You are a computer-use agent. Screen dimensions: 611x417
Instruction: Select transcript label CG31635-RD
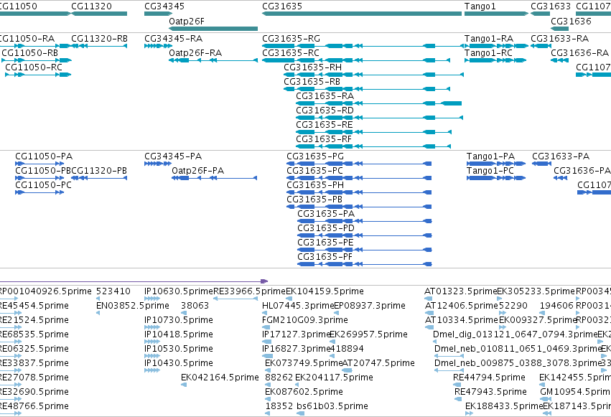pyautogui.click(x=325, y=111)
